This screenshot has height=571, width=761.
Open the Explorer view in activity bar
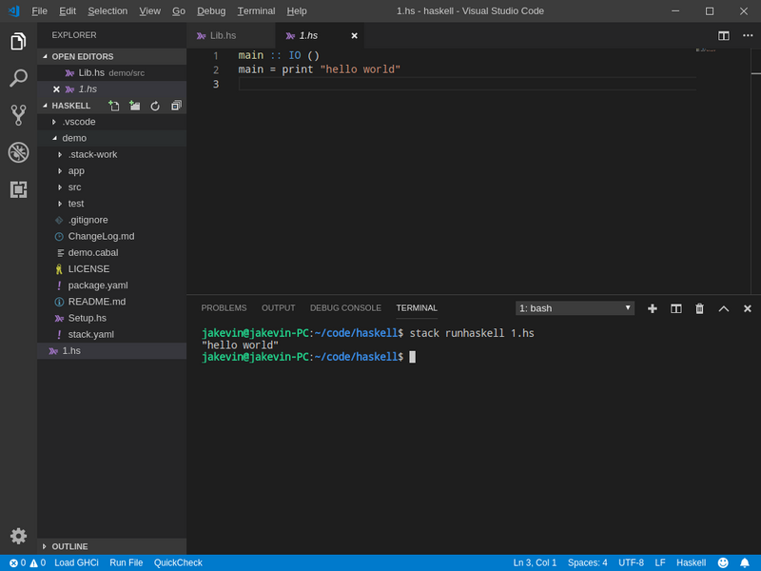(18, 41)
